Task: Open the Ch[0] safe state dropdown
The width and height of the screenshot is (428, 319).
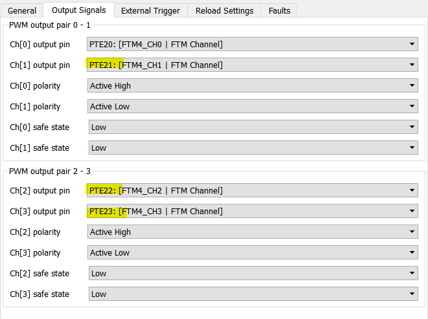Action: pos(412,127)
